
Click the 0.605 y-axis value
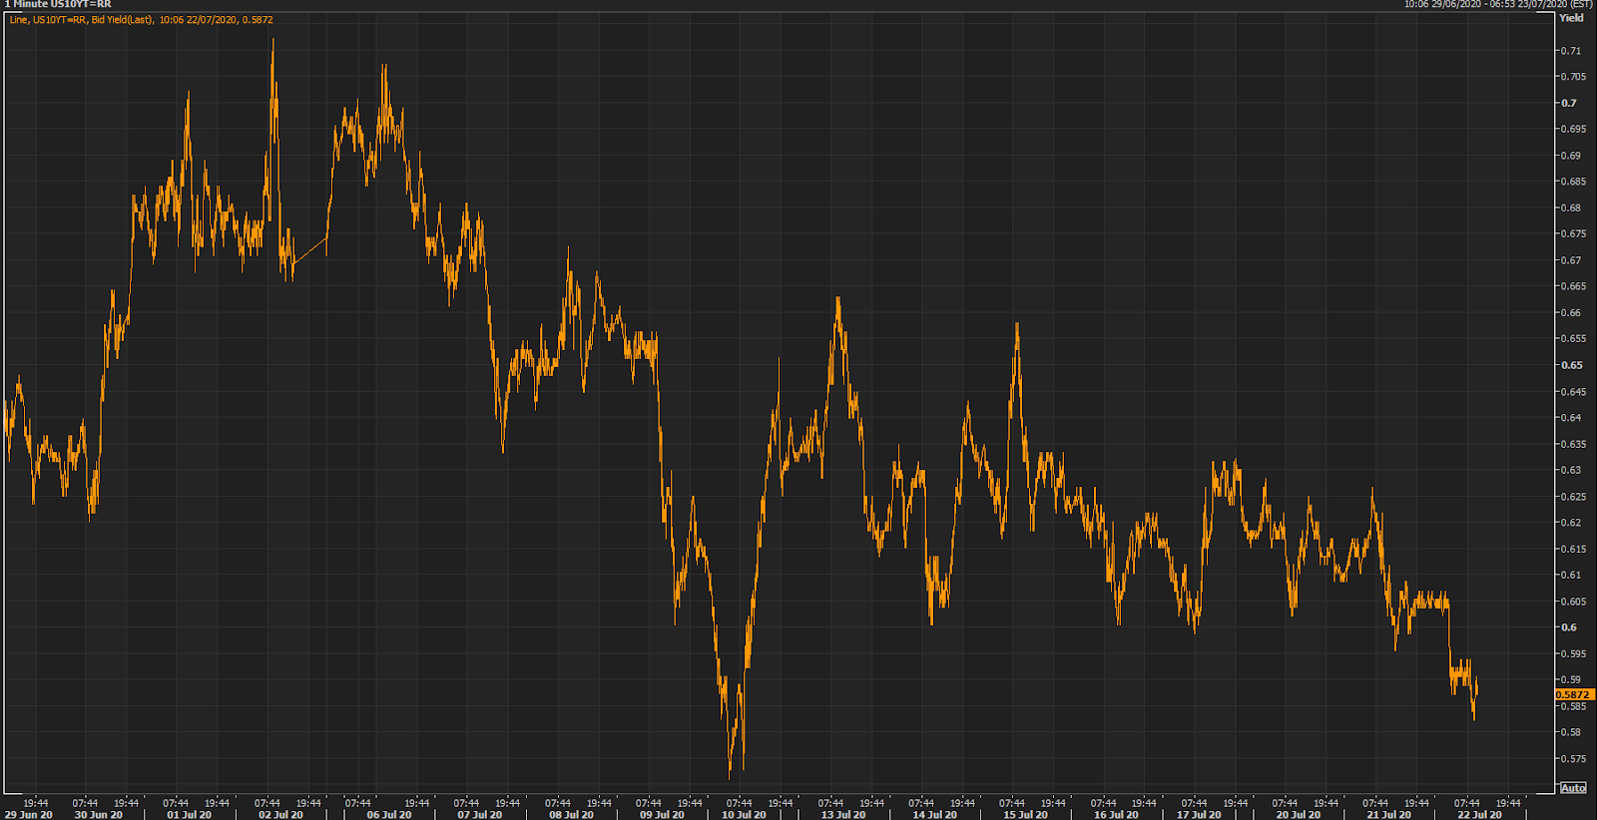tap(1573, 602)
